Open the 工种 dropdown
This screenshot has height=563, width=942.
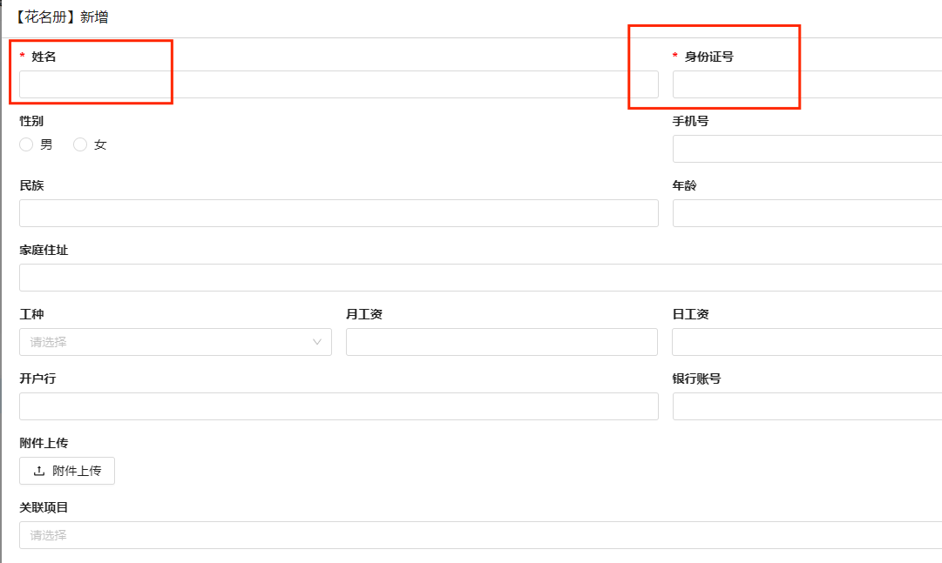click(x=174, y=342)
